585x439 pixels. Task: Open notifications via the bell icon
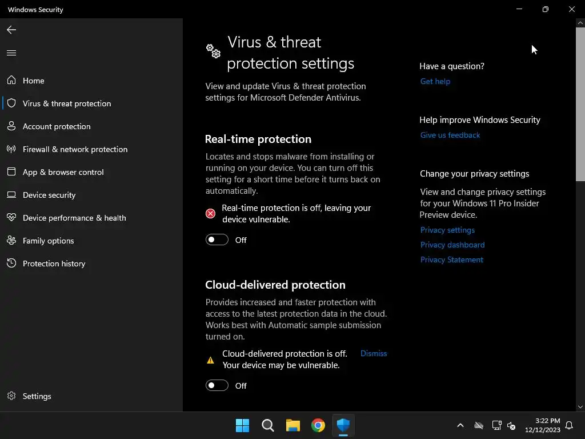[570, 425]
